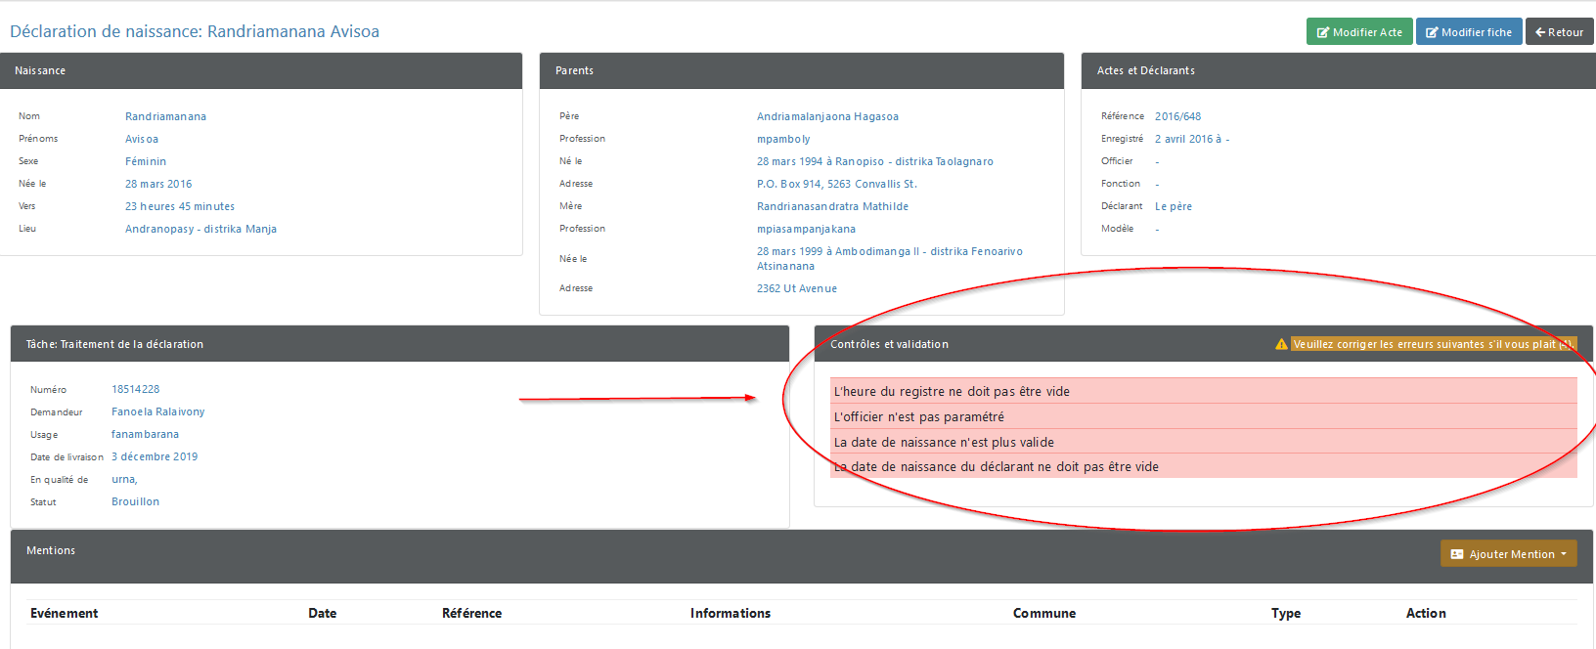
Task: Click the Naissance panel header
Action: tap(261, 70)
